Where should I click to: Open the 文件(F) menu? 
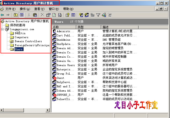point(10,9)
